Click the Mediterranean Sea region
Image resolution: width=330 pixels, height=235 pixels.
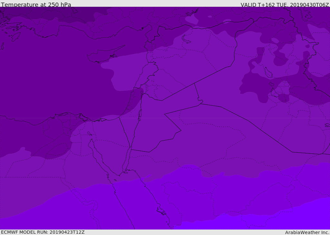(x=53, y=80)
